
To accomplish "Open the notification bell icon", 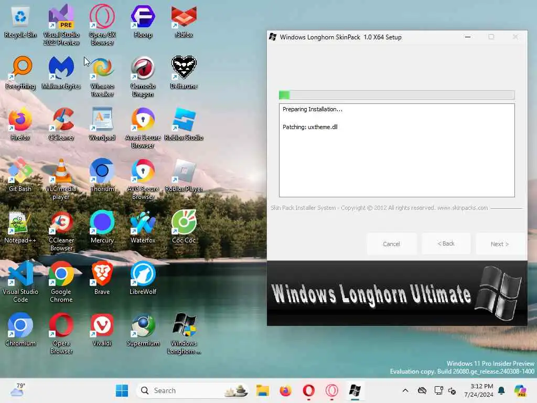I will pyautogui.click(x=501, y=390).
